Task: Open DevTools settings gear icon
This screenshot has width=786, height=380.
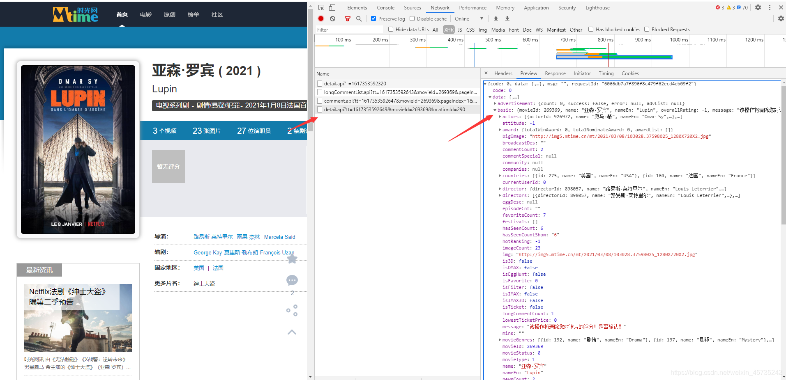Action: pyautogui.click(x=758, y=7)
